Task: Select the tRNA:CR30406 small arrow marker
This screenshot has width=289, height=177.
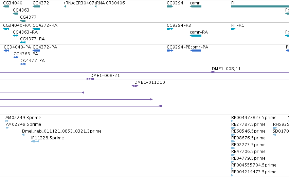Action: 95,6
